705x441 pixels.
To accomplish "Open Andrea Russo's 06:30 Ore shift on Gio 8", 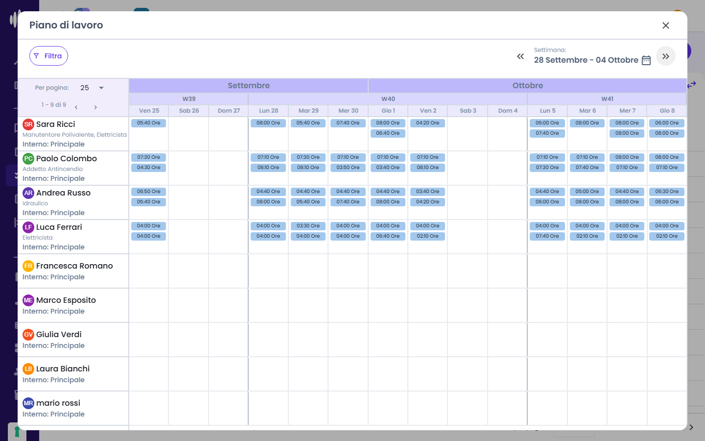I will pos(667,192).
